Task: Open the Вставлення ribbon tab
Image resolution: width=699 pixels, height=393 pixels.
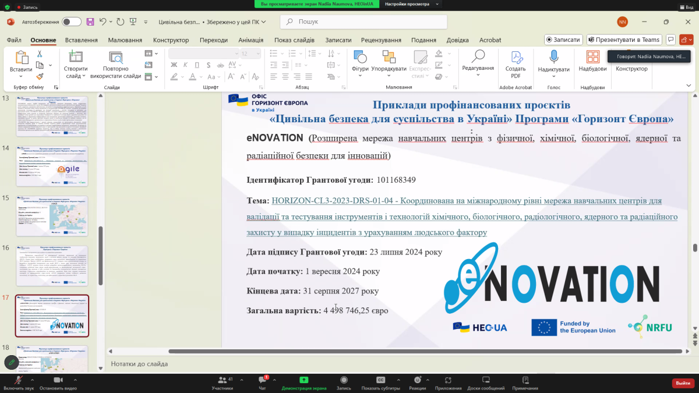Action: coord(81,40)
